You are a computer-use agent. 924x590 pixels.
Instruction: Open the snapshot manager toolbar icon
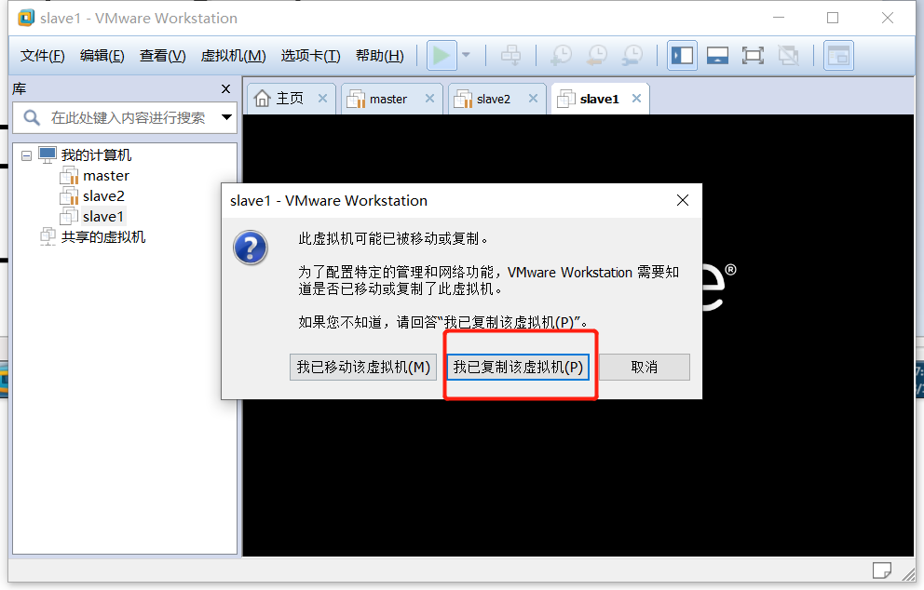(632, 55)
